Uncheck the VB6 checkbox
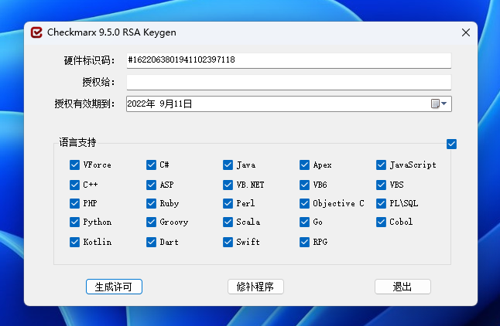 (304, 185)
